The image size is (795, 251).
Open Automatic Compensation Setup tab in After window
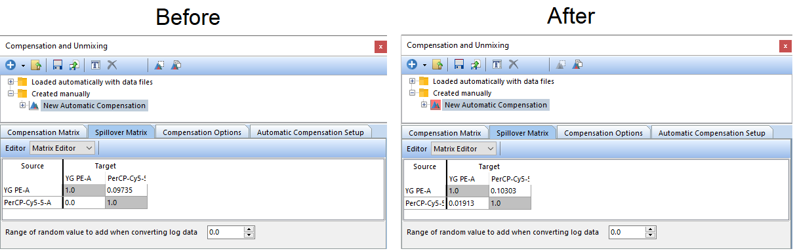[712, 132]
